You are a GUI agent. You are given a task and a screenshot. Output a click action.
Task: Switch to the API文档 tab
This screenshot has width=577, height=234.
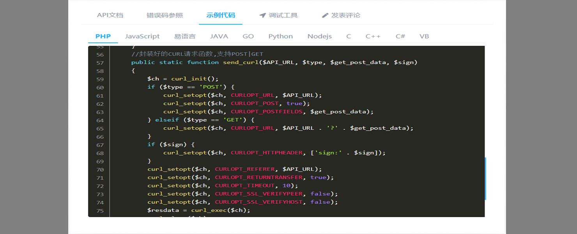(110, 16)
